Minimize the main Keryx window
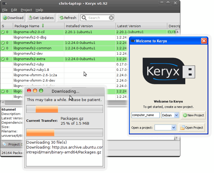Viewport: 214px width, 173px height. click(x=162, y=2)
